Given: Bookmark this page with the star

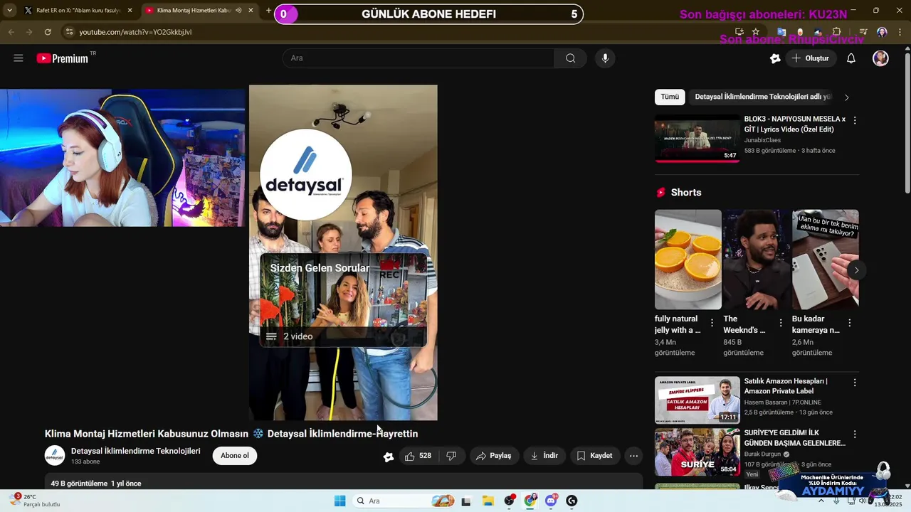Looking at the screenshot, I should (x=756, y=32).
